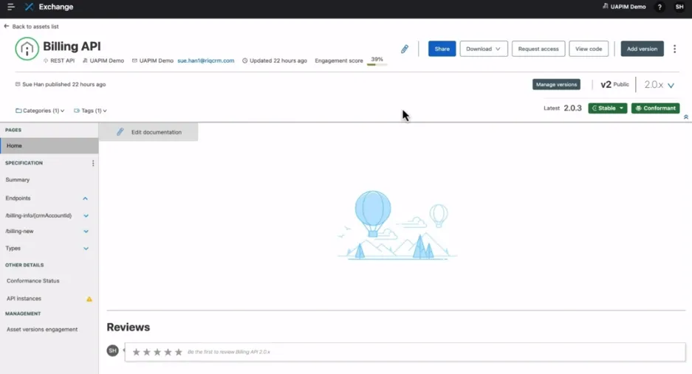Image resolution: width=692 pixels, height=374 pixels.
Task: Open the 2.0.x version dropdown
Action: 659,85
